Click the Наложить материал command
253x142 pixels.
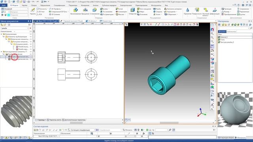[173, 9]
